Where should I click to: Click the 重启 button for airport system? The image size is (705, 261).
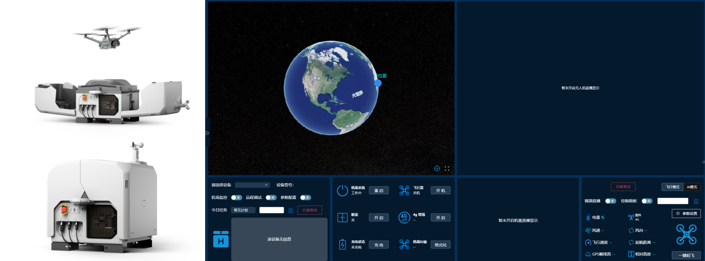[378, 191]
